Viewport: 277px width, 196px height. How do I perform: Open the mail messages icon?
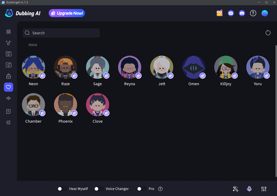(231, 13)
